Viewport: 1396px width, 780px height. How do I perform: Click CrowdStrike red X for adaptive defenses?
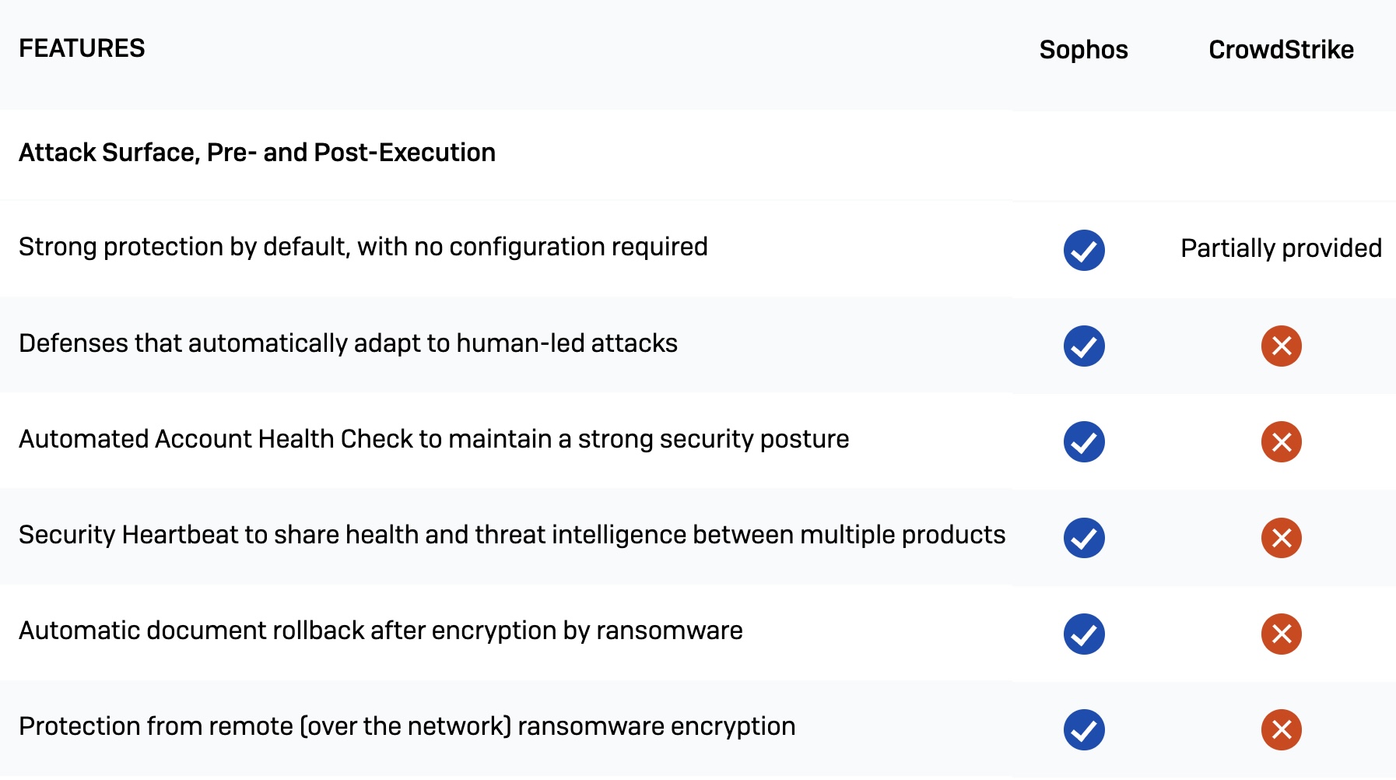point(1282,346)
